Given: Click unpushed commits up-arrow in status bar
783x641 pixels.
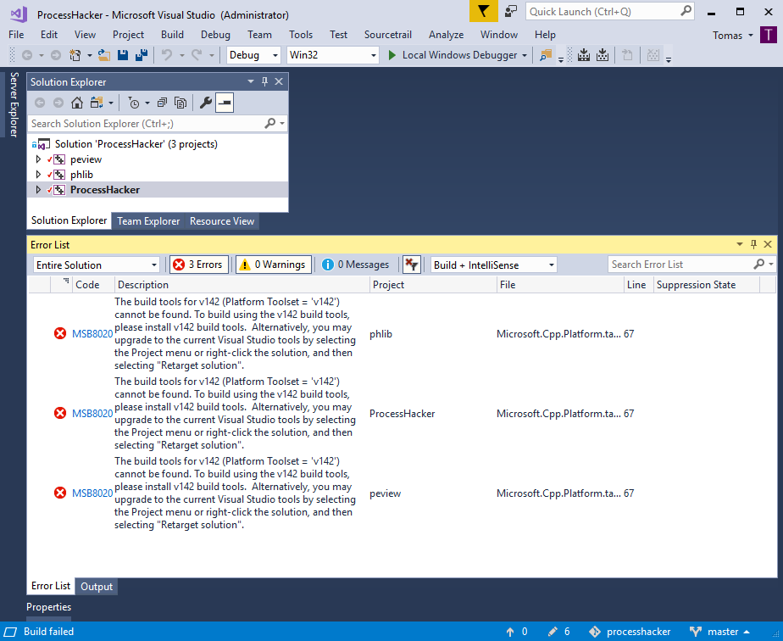Looking at the screenshot, I should (510, 632).
